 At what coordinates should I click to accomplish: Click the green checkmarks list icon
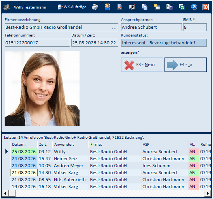tap(182, 7)
